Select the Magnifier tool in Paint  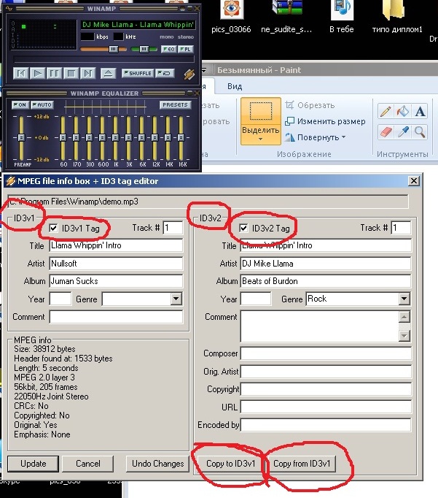420,132
